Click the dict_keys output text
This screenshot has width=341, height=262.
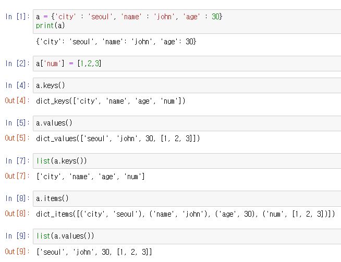(111, 101)
